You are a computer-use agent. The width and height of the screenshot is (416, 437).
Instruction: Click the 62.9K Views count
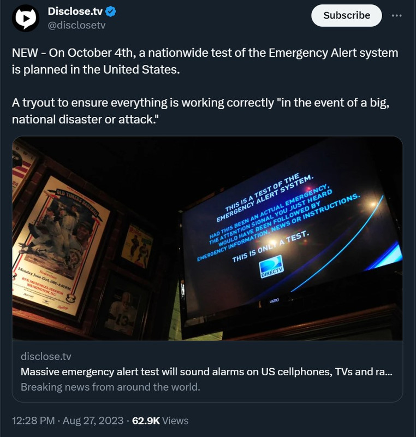[160, 420]
